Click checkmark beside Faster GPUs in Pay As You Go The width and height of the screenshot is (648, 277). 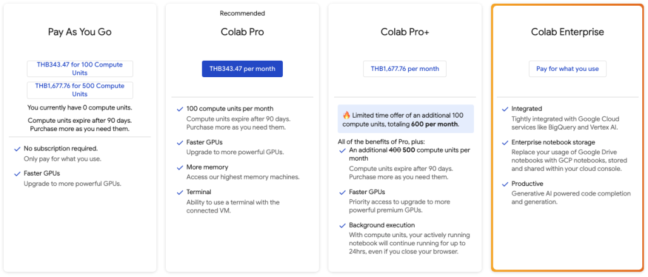coord(17,173)
